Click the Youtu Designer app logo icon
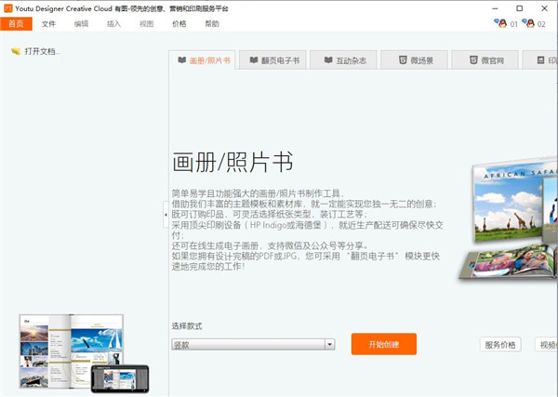The width and height of the screenshot is (558, 397). [7, 8]
